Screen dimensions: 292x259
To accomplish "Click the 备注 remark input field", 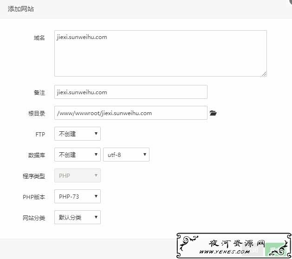I will (131, 92).
